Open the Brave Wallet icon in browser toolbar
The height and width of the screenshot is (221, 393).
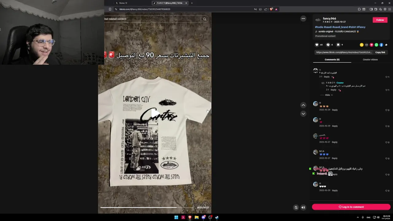[x=375, y=9]
